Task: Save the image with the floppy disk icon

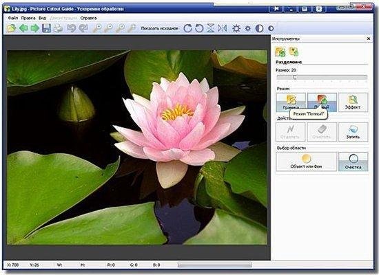Action: tap(46, 28)
